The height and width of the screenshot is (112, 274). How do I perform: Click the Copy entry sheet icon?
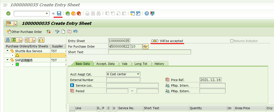[69, 32]
